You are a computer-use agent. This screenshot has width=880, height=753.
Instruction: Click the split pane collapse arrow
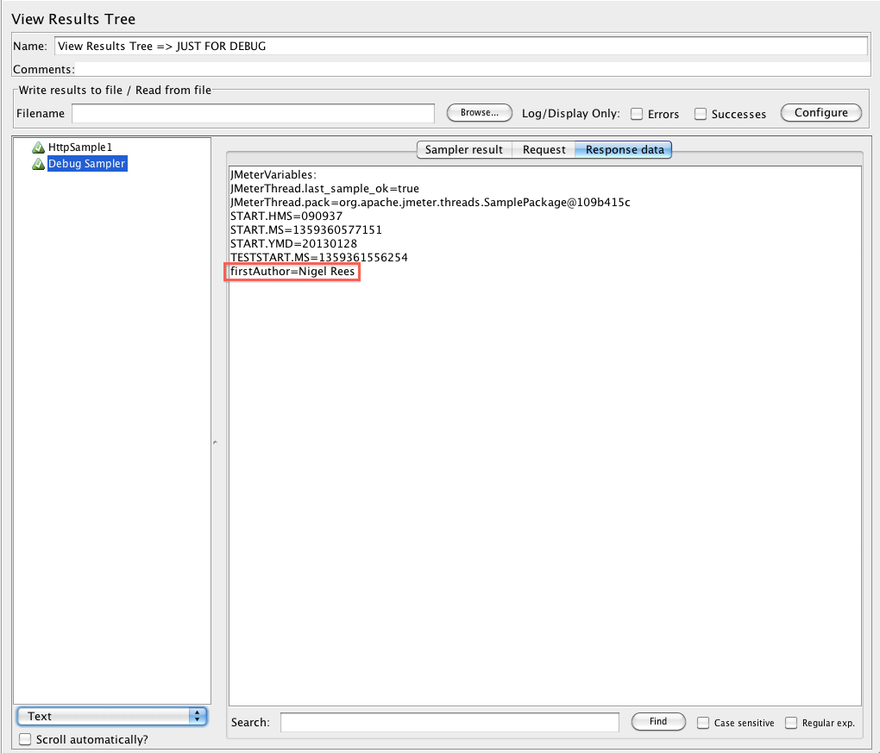(x=215, y=442)
